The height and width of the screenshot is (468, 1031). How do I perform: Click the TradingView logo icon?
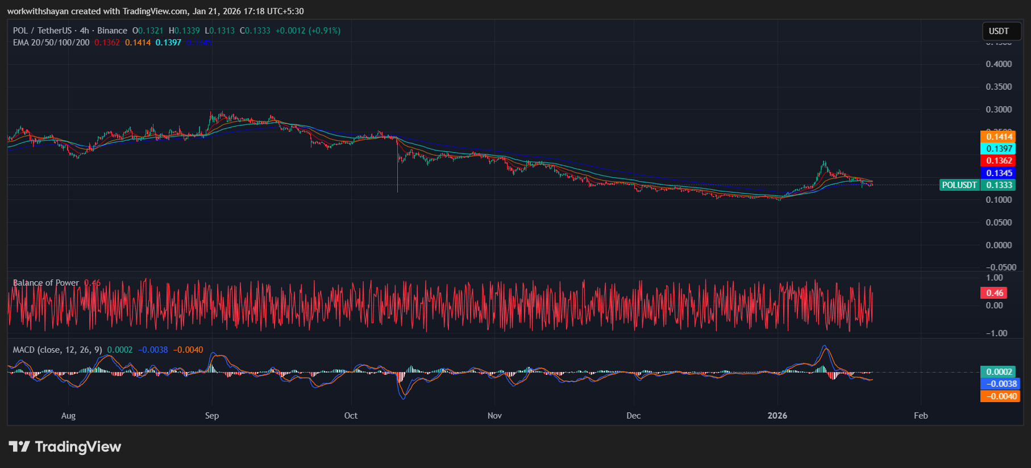[x=19, y=446]
